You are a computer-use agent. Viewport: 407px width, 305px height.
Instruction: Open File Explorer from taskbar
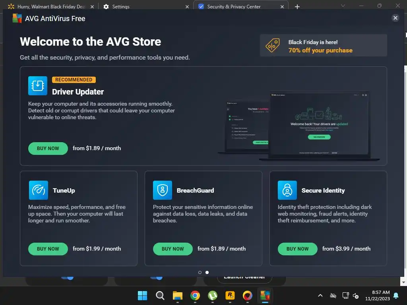click(x=178, y=295)
